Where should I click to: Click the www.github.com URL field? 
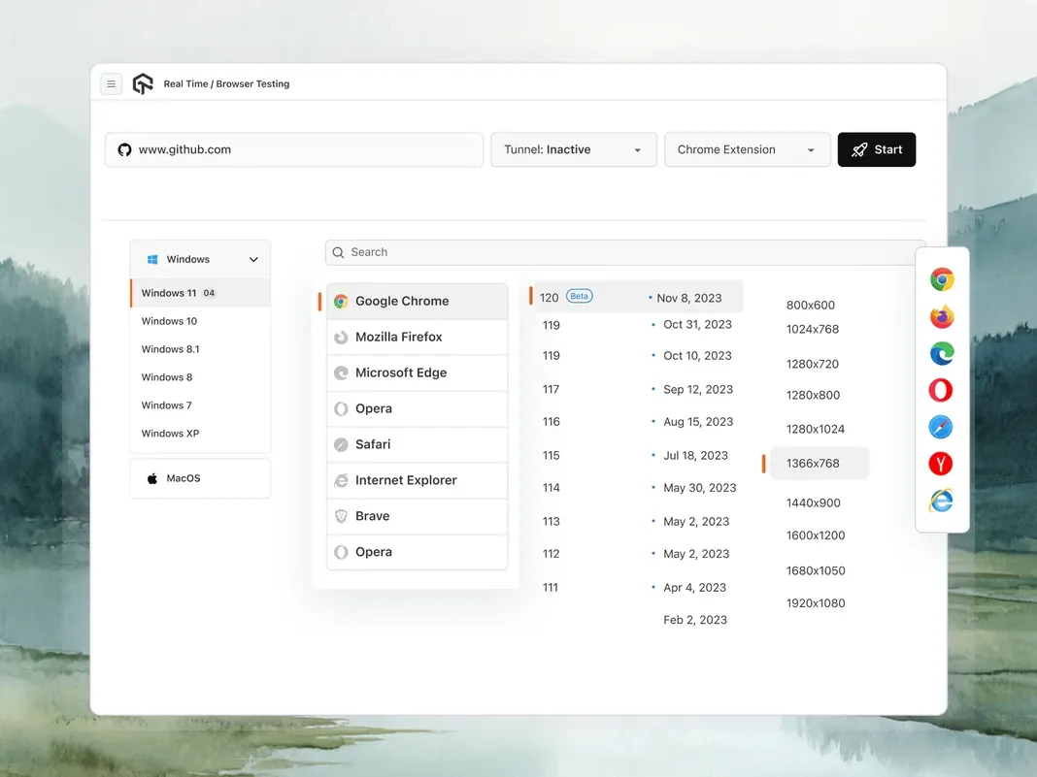click(x=294, y=150)
